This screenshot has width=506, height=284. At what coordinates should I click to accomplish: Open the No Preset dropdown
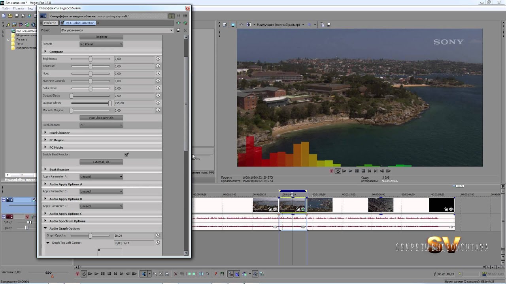click(x=101, y=44)
